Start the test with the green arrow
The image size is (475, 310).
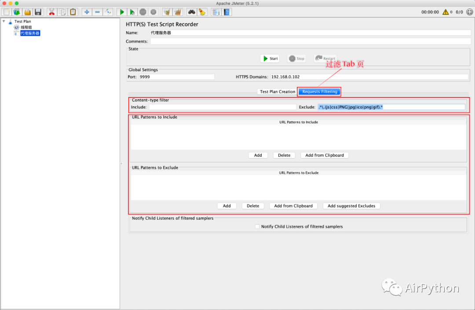coord(122,12)
